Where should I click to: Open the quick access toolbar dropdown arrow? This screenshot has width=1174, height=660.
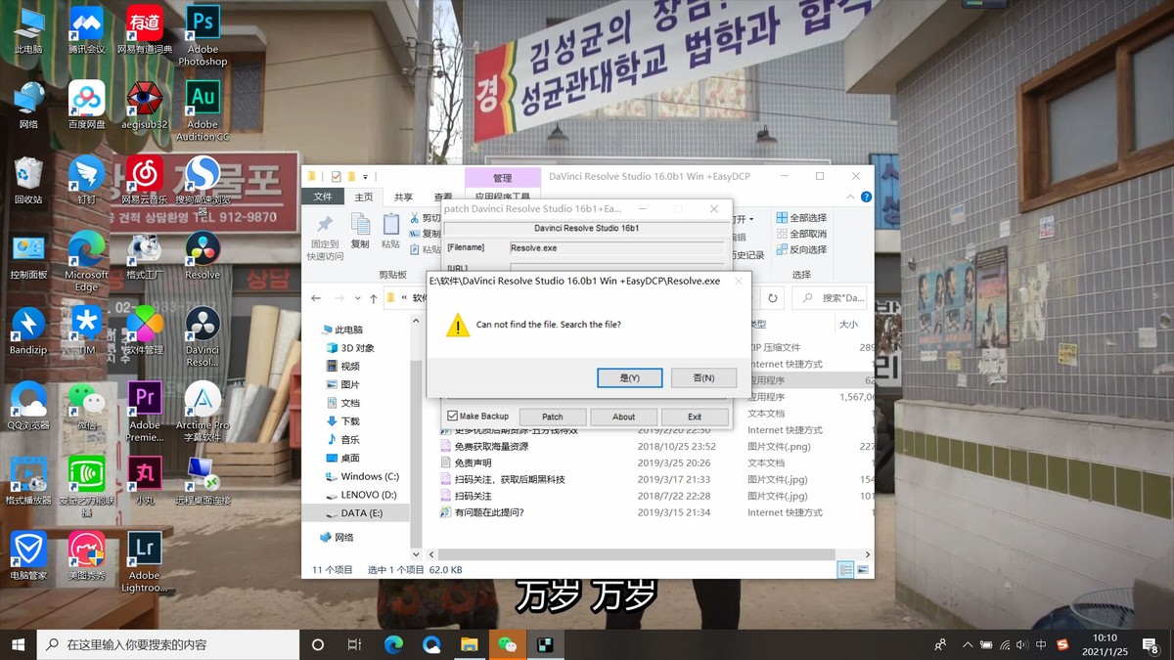click(x=366, y=177)
